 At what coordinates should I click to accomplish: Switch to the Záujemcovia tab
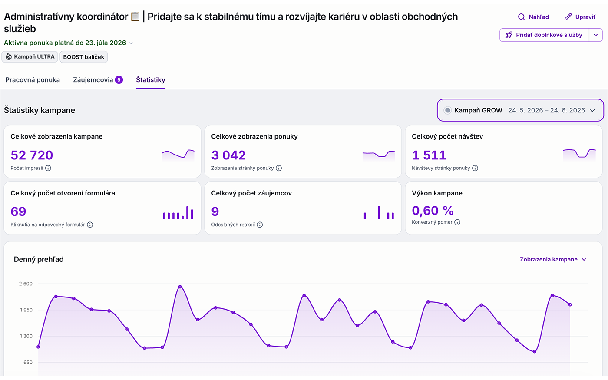pyautogui.click(x=98, y=80)
